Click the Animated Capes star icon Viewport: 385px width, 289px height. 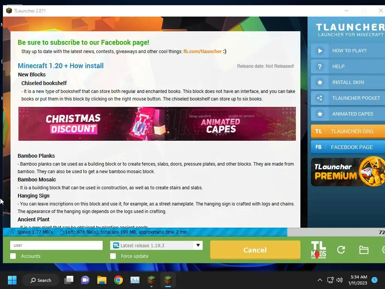tap(320, 114)
